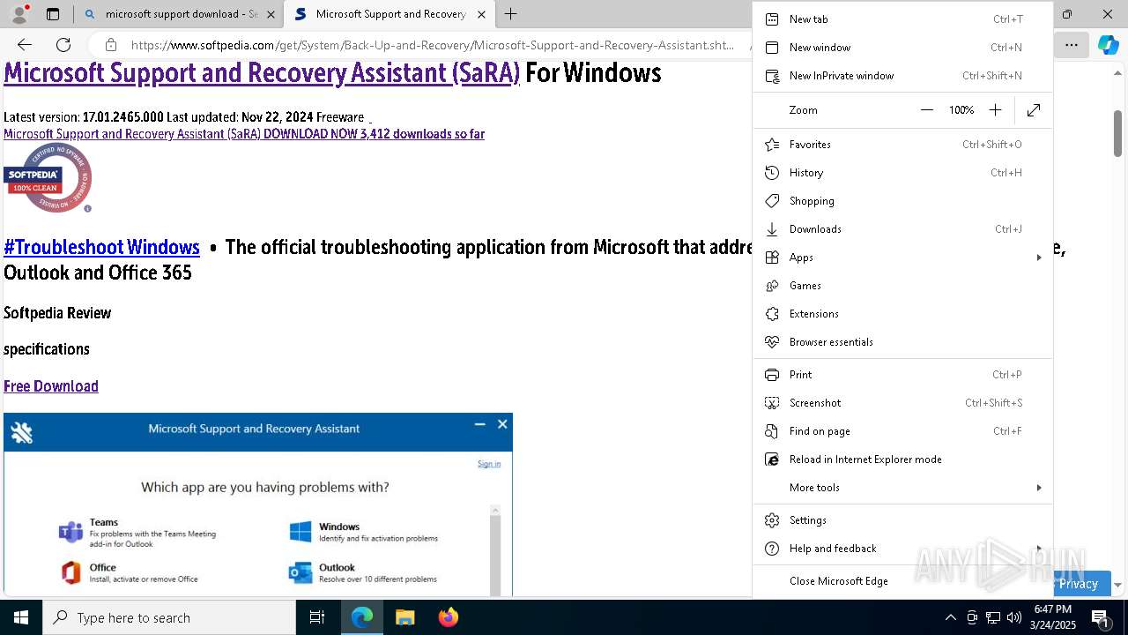This screenshot has width=1128, height=635.
Task: Open Task View on taskbar
Action: click(x=317, y=617)
